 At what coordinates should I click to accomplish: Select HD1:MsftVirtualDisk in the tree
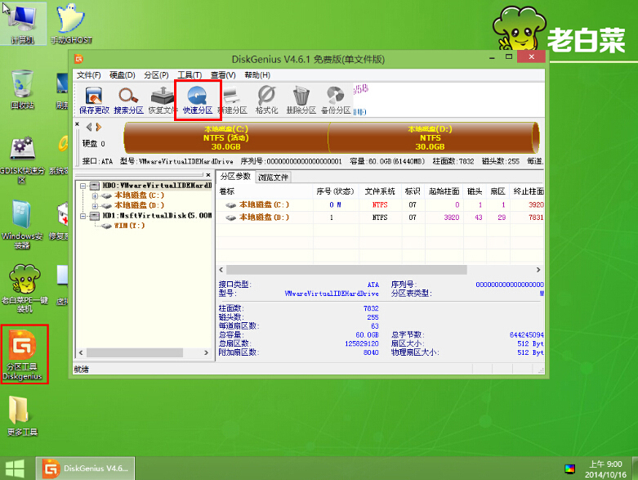(157, 216)
